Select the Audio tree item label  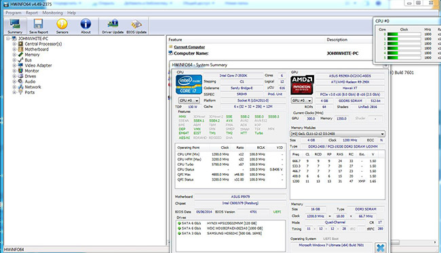[30, 81]
